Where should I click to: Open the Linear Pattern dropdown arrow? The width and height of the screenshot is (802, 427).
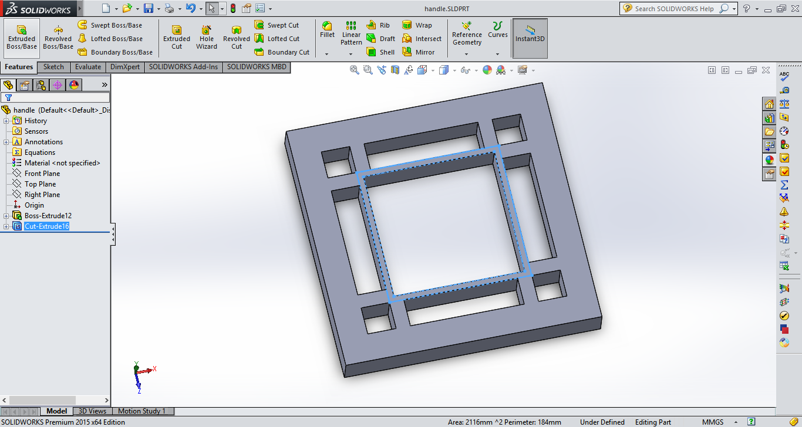point(351,54)
